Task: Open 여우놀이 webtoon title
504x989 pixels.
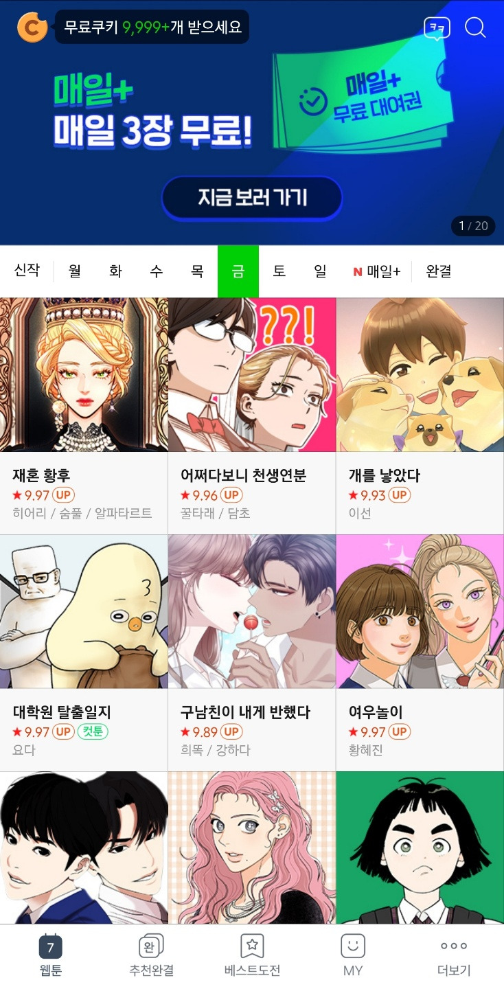Action: coord(376,712)
